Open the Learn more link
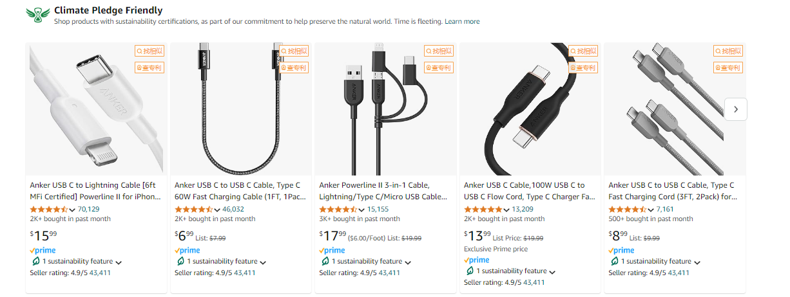Screen dimensions: 790x297 coord(462,21)
